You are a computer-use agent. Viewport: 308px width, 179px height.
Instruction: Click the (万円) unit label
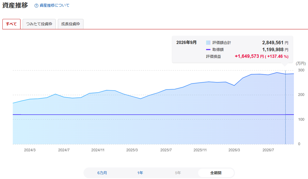pyautogui.click(x=301, y=64)
